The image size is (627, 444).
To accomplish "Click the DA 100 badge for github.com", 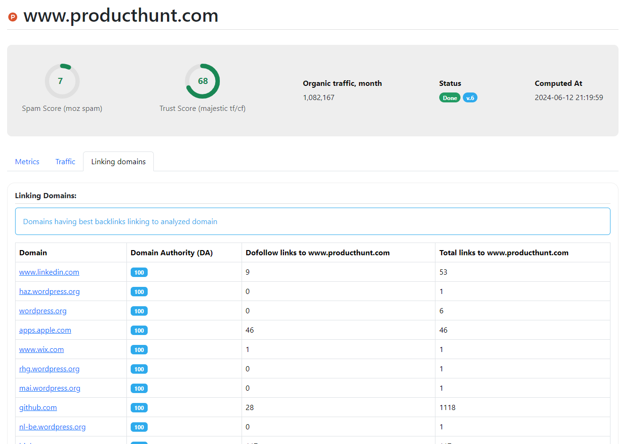I will pyautogui.click(x=139, y=408).
